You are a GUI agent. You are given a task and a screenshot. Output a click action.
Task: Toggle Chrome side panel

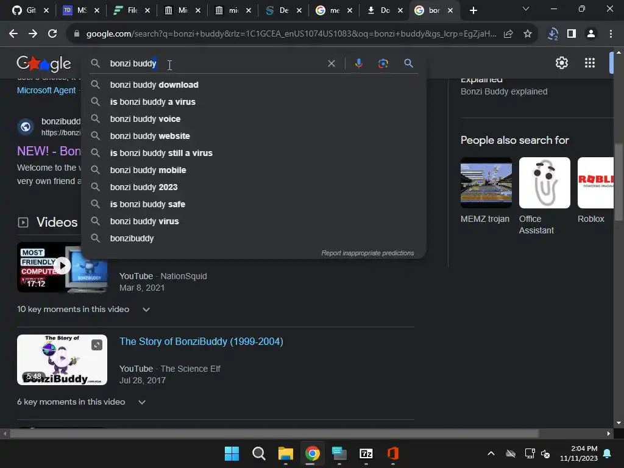pyautogui.click(x=572, y=34)
